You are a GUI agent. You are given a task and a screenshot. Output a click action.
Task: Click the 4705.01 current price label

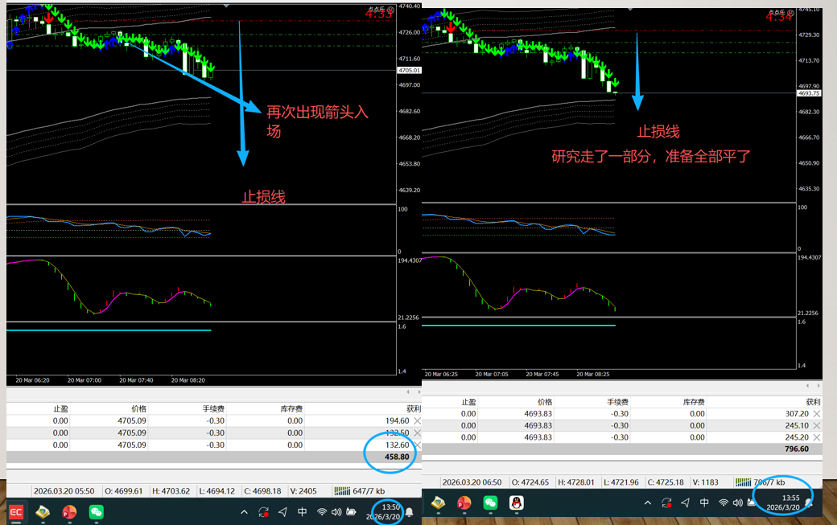coord(410,71)
